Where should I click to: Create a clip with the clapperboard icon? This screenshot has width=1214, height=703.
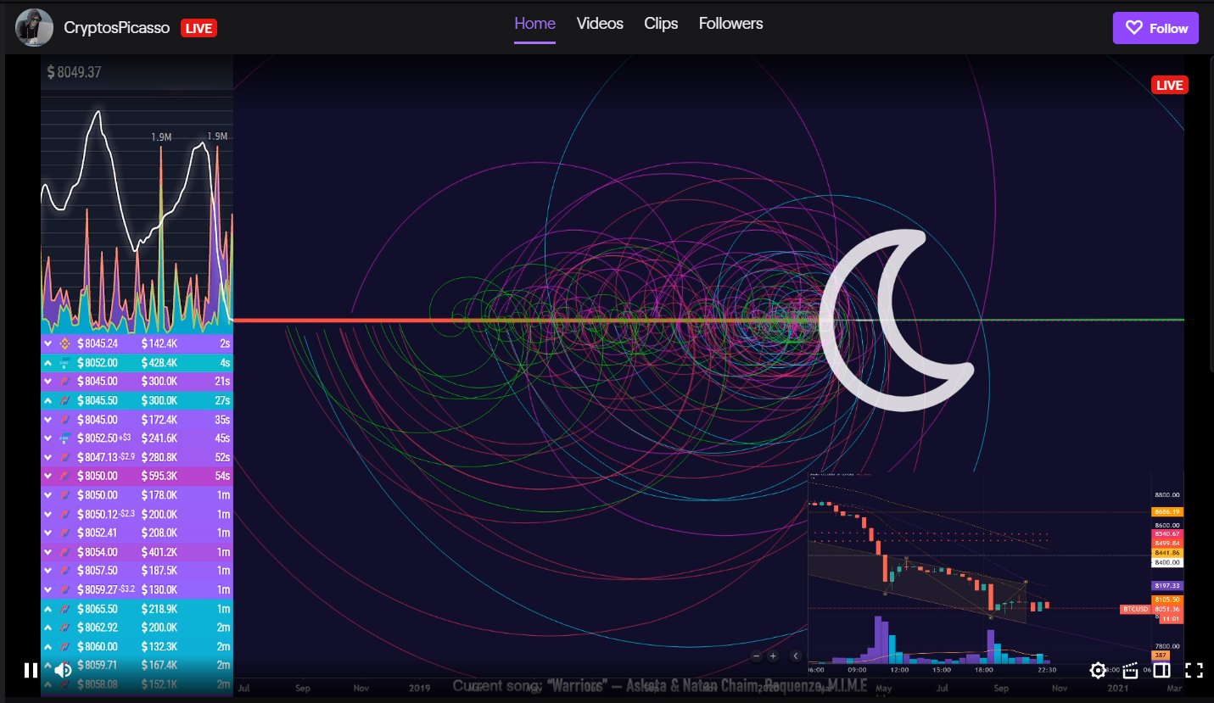pos(1130,671)
